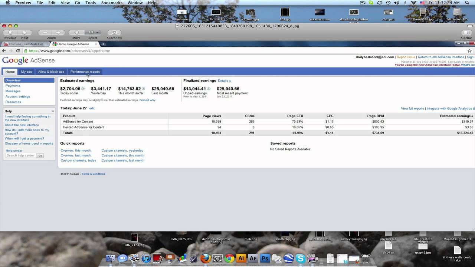The width and height of the screenshot is (475, 267).
Task: Open System Preferences in the dock
Action: click(x=217, y=258)
